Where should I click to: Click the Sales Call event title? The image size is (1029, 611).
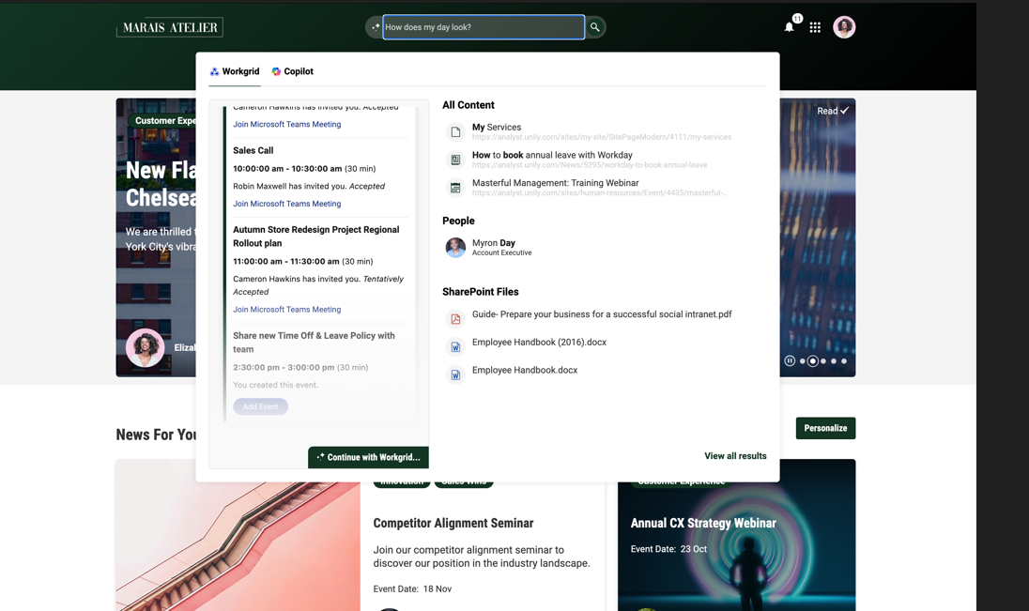(x=253, y=150)
